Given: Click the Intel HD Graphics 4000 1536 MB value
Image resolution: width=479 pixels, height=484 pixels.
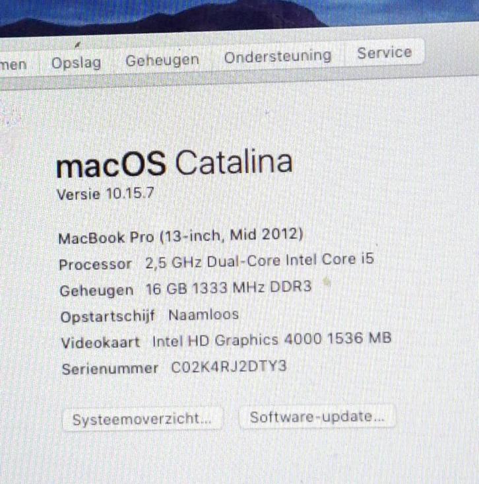Looking at the screenshot, I should 272,339.
